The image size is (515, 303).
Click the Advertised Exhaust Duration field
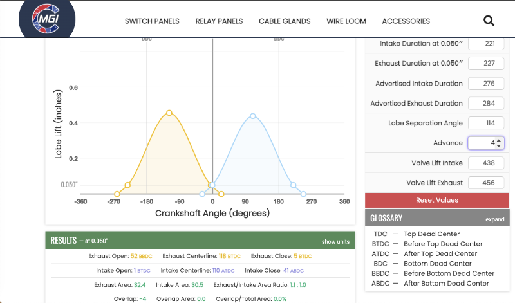point(486,103)
